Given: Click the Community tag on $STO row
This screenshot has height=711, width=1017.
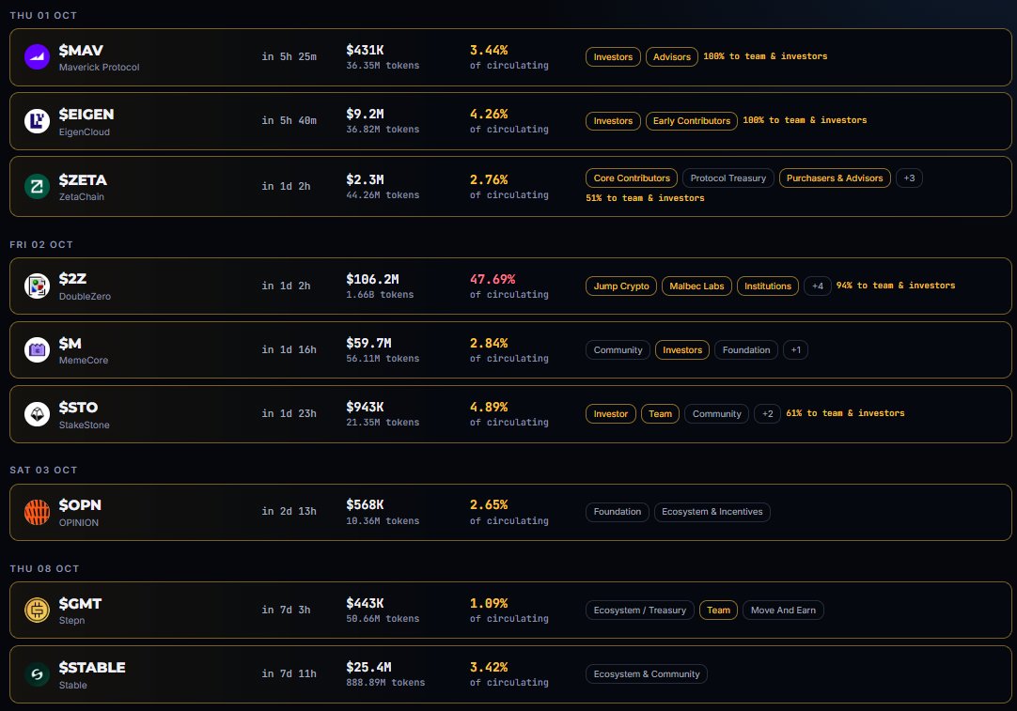Looking at the screenshot, I should [x=717, y=414].
